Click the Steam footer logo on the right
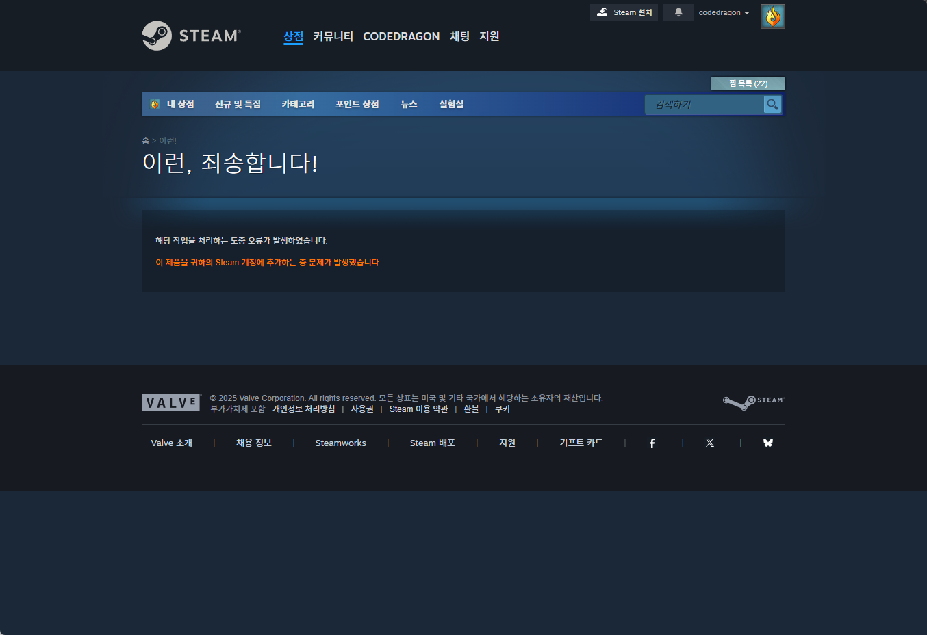 (754, 402)
